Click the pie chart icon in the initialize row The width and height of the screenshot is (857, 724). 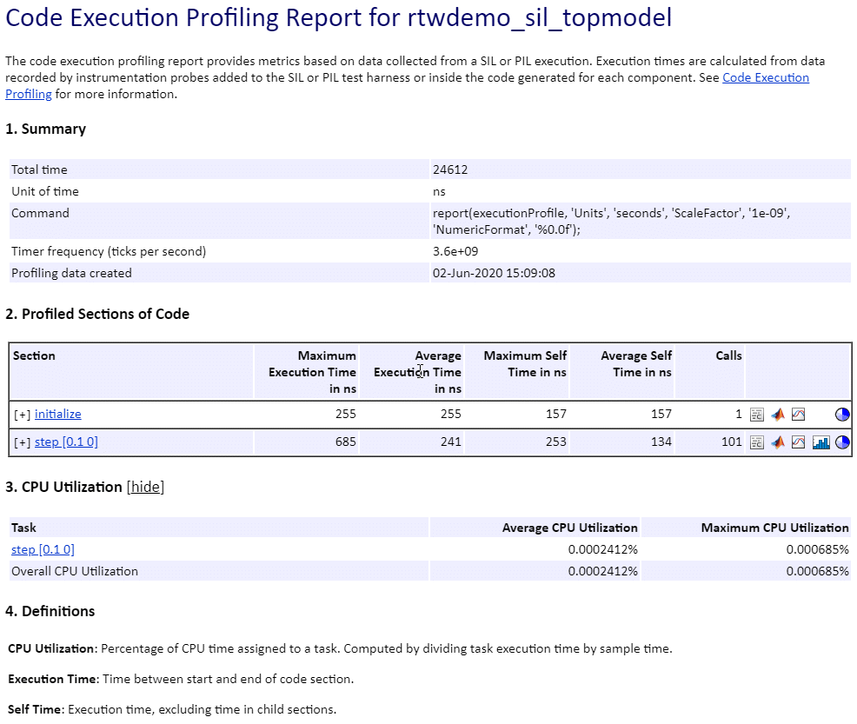[x=841, y=415]
